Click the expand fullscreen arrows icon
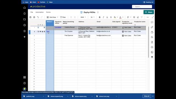The width and height of the screenshot is (176, 99). point(153,17)
